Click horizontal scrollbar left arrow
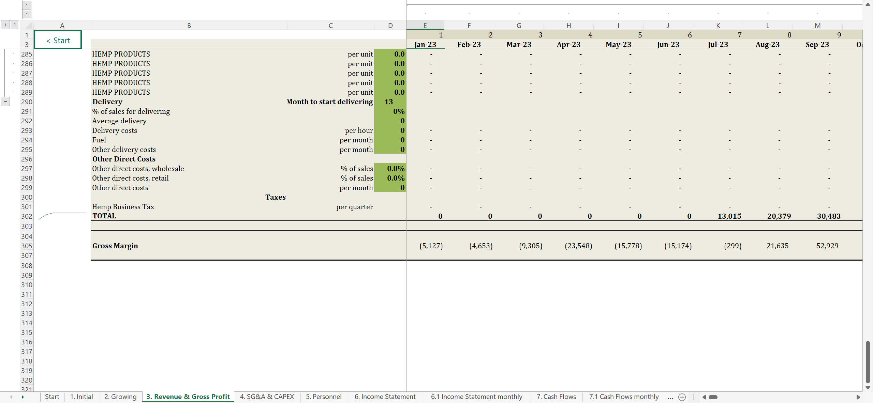This screenshot has width=873, height=403. tap(704, 397)
